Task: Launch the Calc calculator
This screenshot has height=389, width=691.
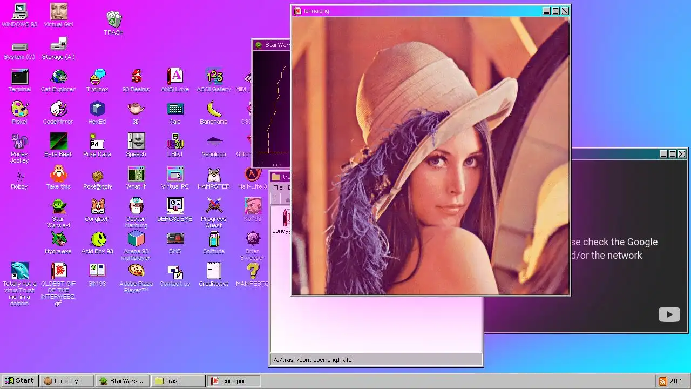Action: 175,112
